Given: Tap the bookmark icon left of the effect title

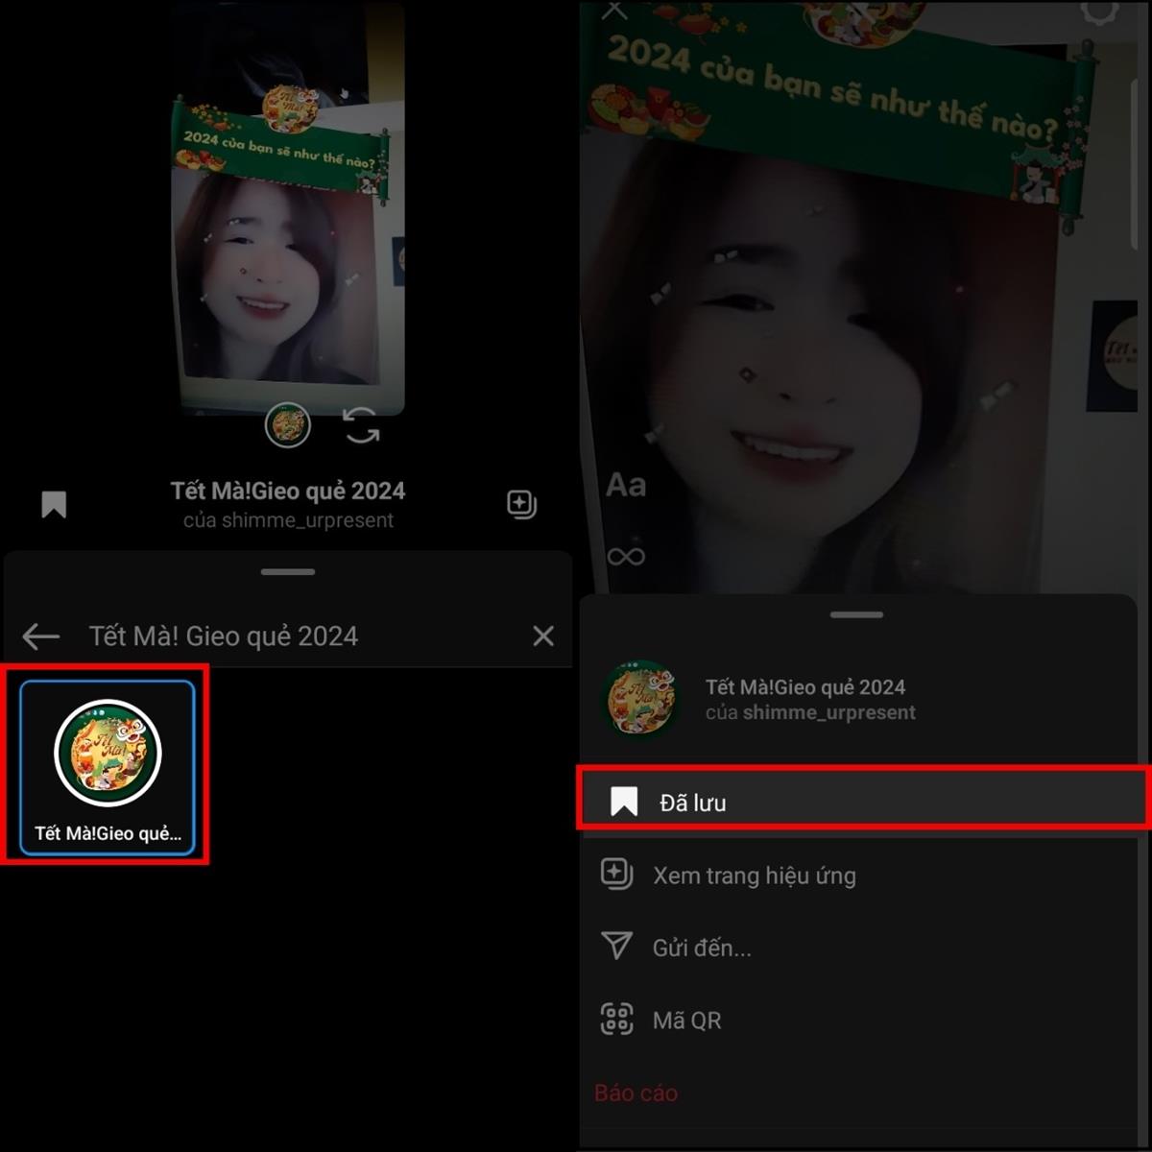Looking at the screenshot, I should 54,504.
